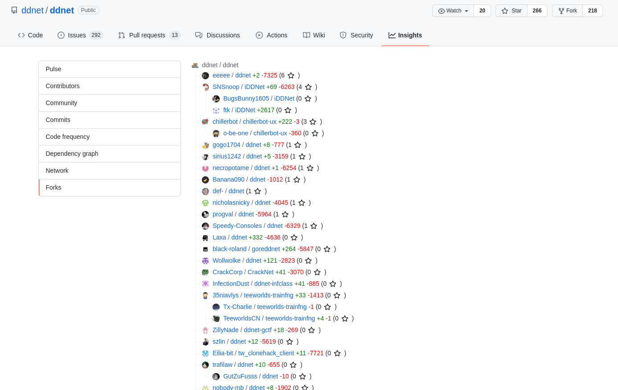
Task: Click nicholasnicky's avatar icon
Action: 205,203
